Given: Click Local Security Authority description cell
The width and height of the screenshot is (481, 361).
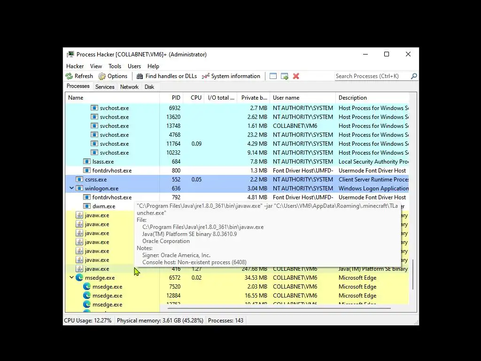Looking at the screenshot, I should tap(373, 162).
